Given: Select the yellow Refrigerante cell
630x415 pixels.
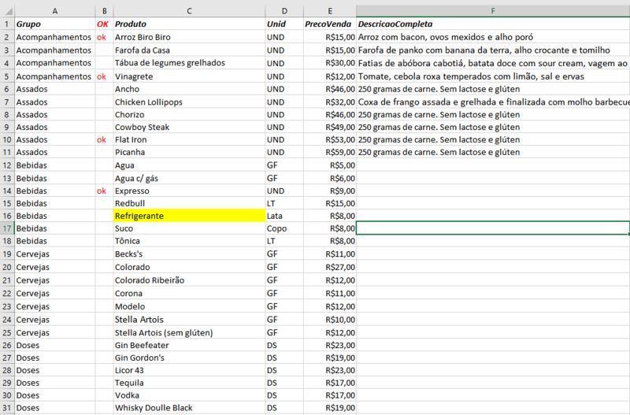Looking at the screenshot, I should click(x=189, y=216).
